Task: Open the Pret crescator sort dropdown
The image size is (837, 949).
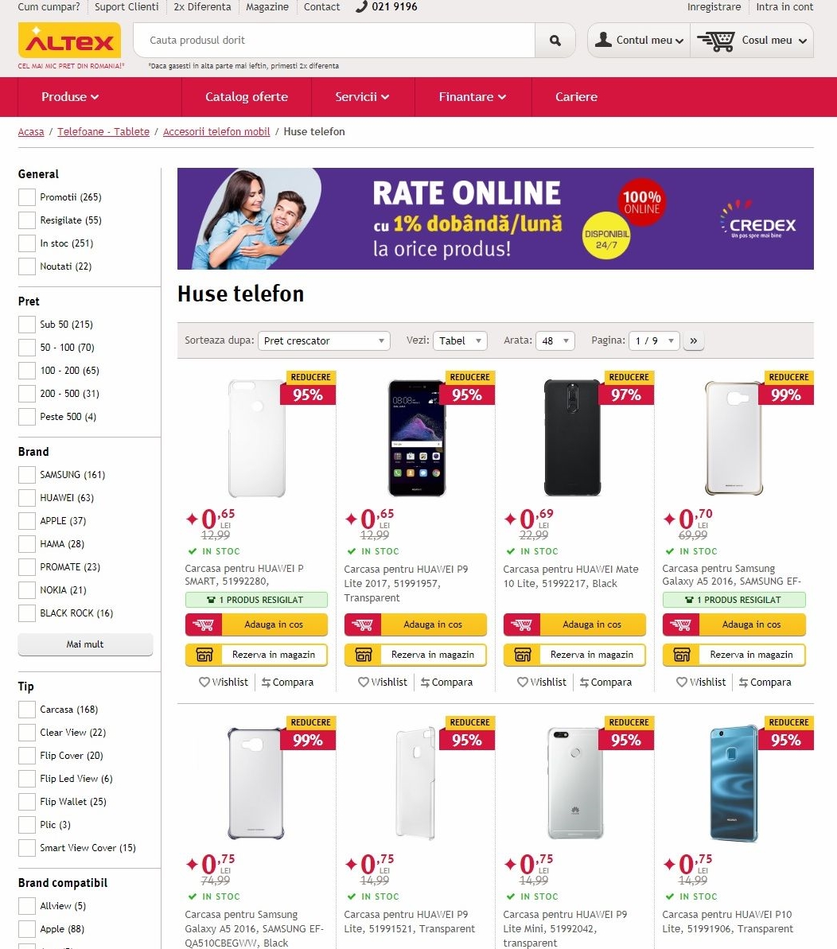Action: click(324, 340)
